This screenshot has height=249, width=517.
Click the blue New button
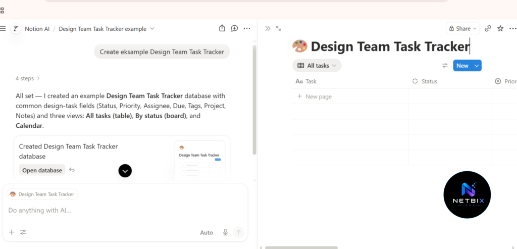(x=462, y=66)
